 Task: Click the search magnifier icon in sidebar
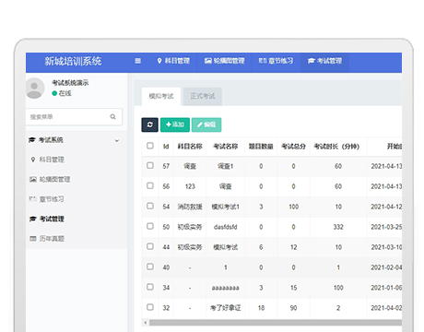click(x=112, y=117)
